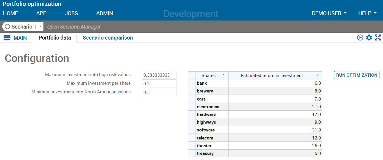Expand the Scenario 1 dropdown
Viewport: 383px width, 160px height.
point(40,27)
